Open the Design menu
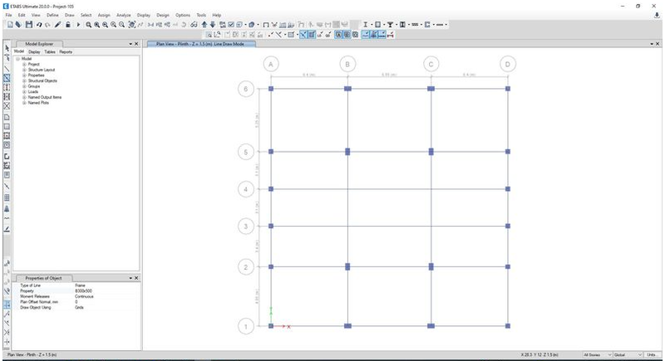665x361 pixels. 163,15
